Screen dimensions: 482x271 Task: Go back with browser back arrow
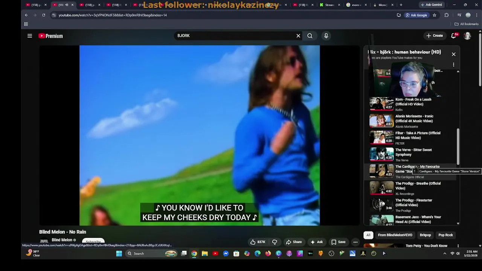click(x=26, y=15)
